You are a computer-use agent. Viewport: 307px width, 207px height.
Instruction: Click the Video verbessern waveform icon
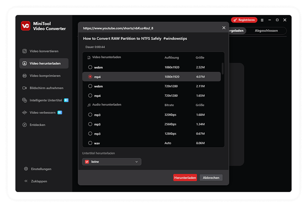25,112
